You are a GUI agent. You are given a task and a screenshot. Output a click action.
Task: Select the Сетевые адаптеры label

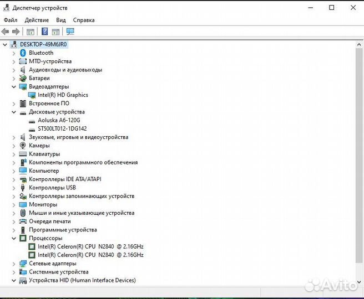[53, 264]
